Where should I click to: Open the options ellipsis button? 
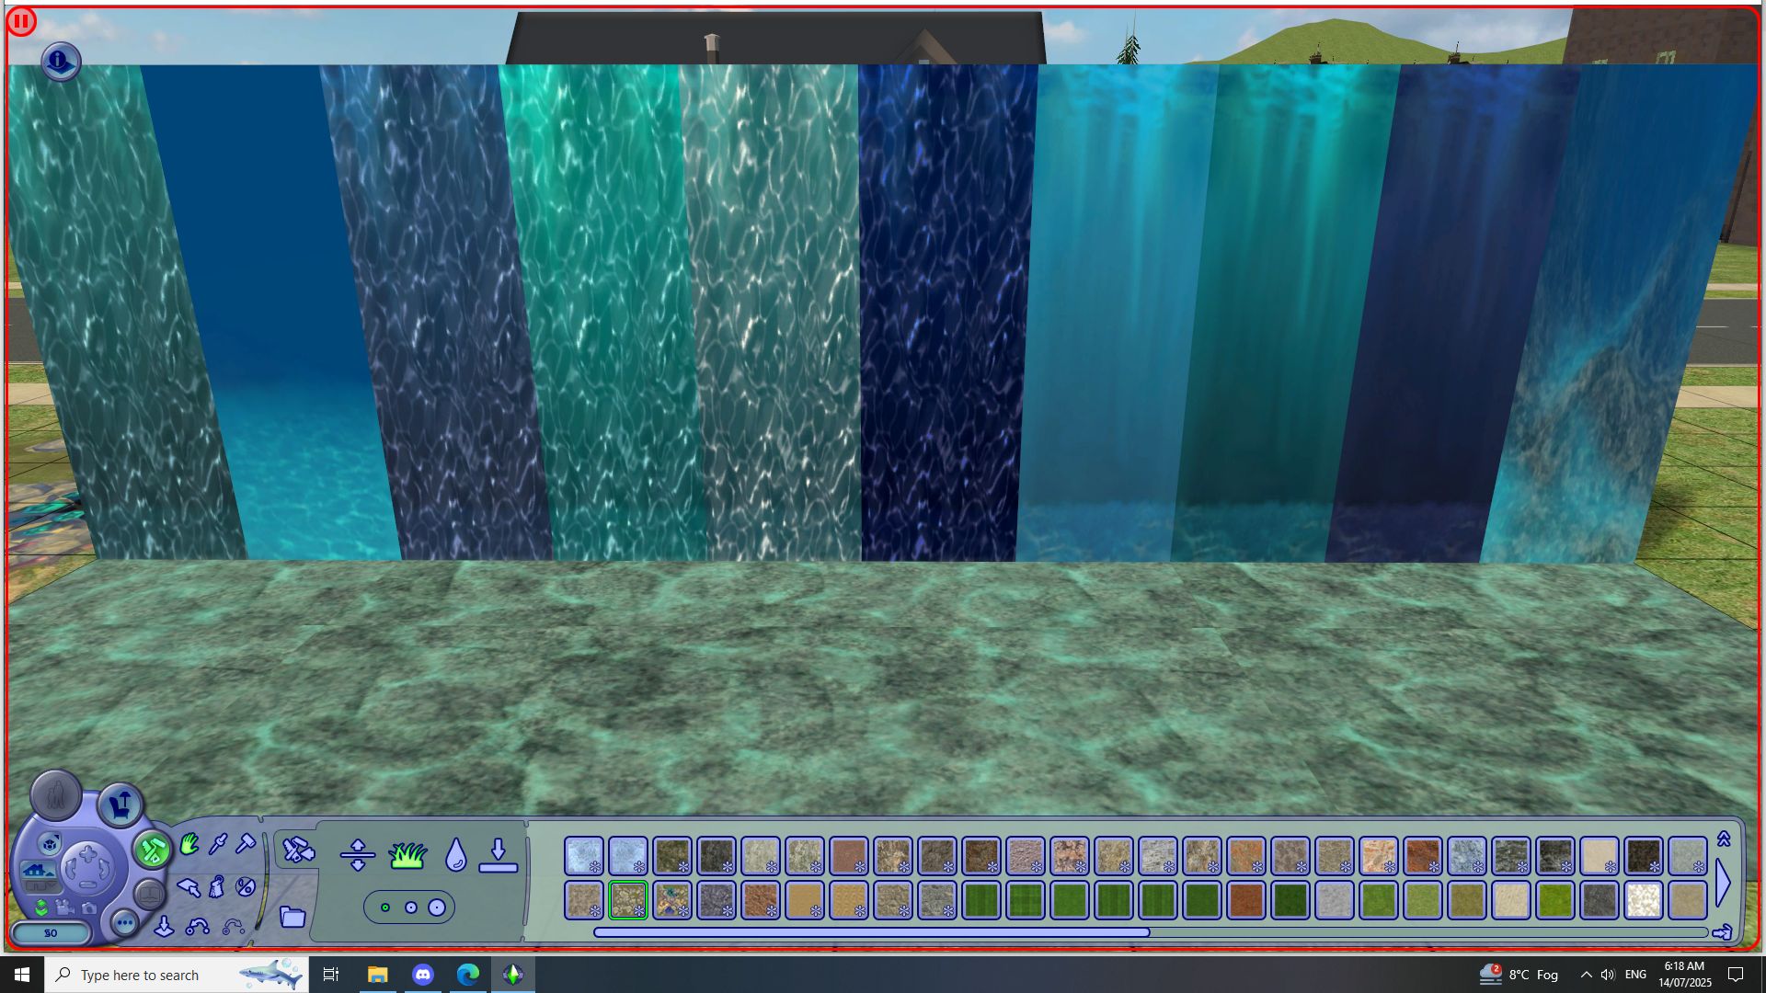click(x=125, y=922)
